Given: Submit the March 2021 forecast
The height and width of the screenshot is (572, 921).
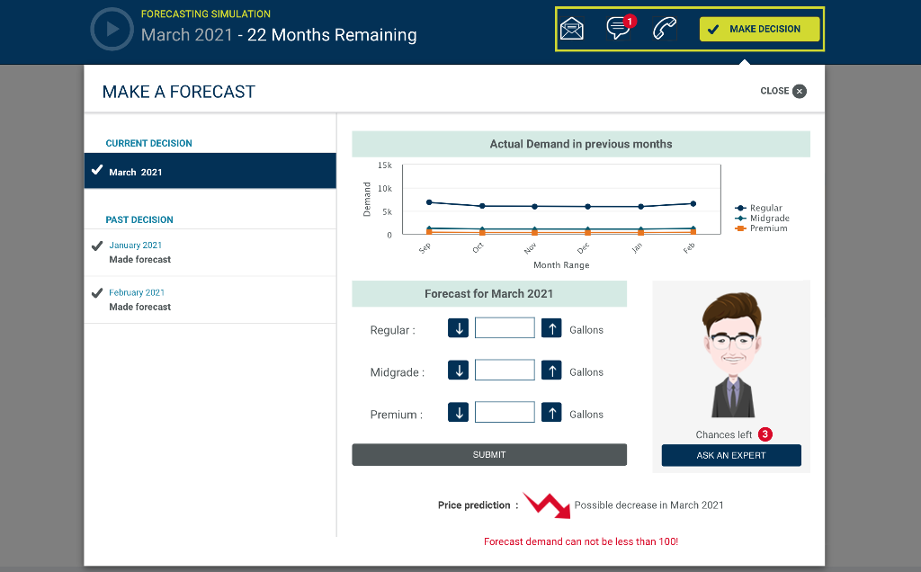Looking at the screenshot, I should [x=489, y=454].
